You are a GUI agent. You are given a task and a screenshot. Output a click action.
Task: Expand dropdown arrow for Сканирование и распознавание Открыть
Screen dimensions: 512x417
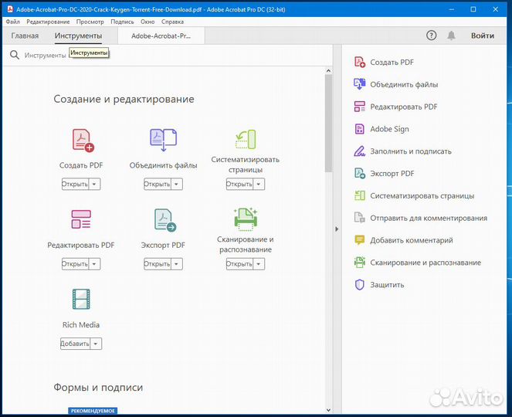tap(259, 264)
